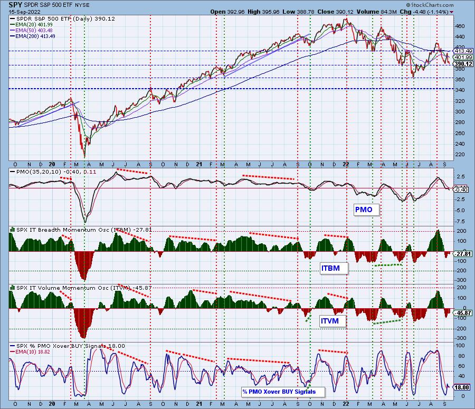Click the 413.49 price tag on right axis
This screenshot has height=409, width=475.
pos(463,51)
